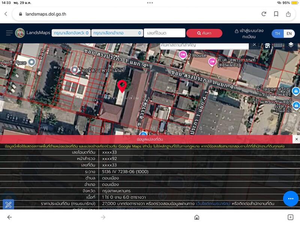Expand the province selection dropdown

click(x=71, y=33)
